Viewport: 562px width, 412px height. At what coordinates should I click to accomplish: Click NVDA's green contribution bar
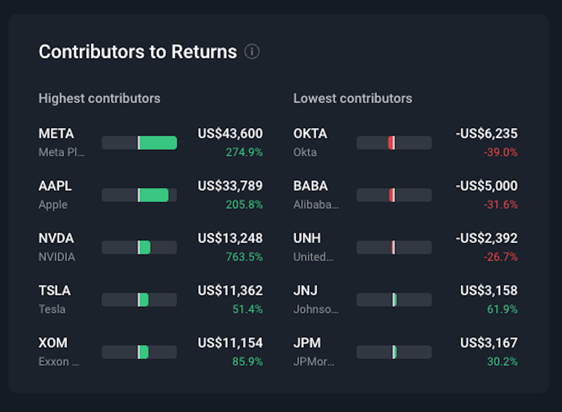pyautogui.click(x=144, y=247)
